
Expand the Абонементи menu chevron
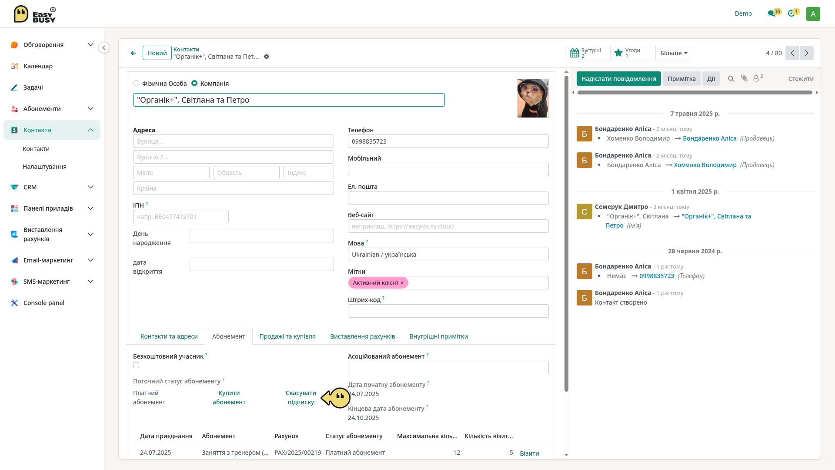(90, 109)
